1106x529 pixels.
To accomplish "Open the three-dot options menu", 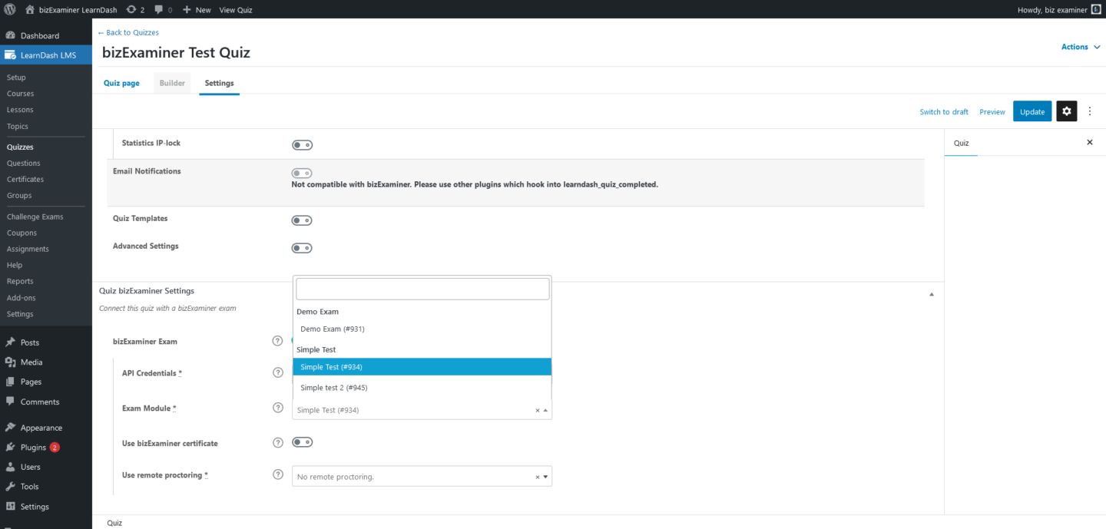I will 1090,111.
